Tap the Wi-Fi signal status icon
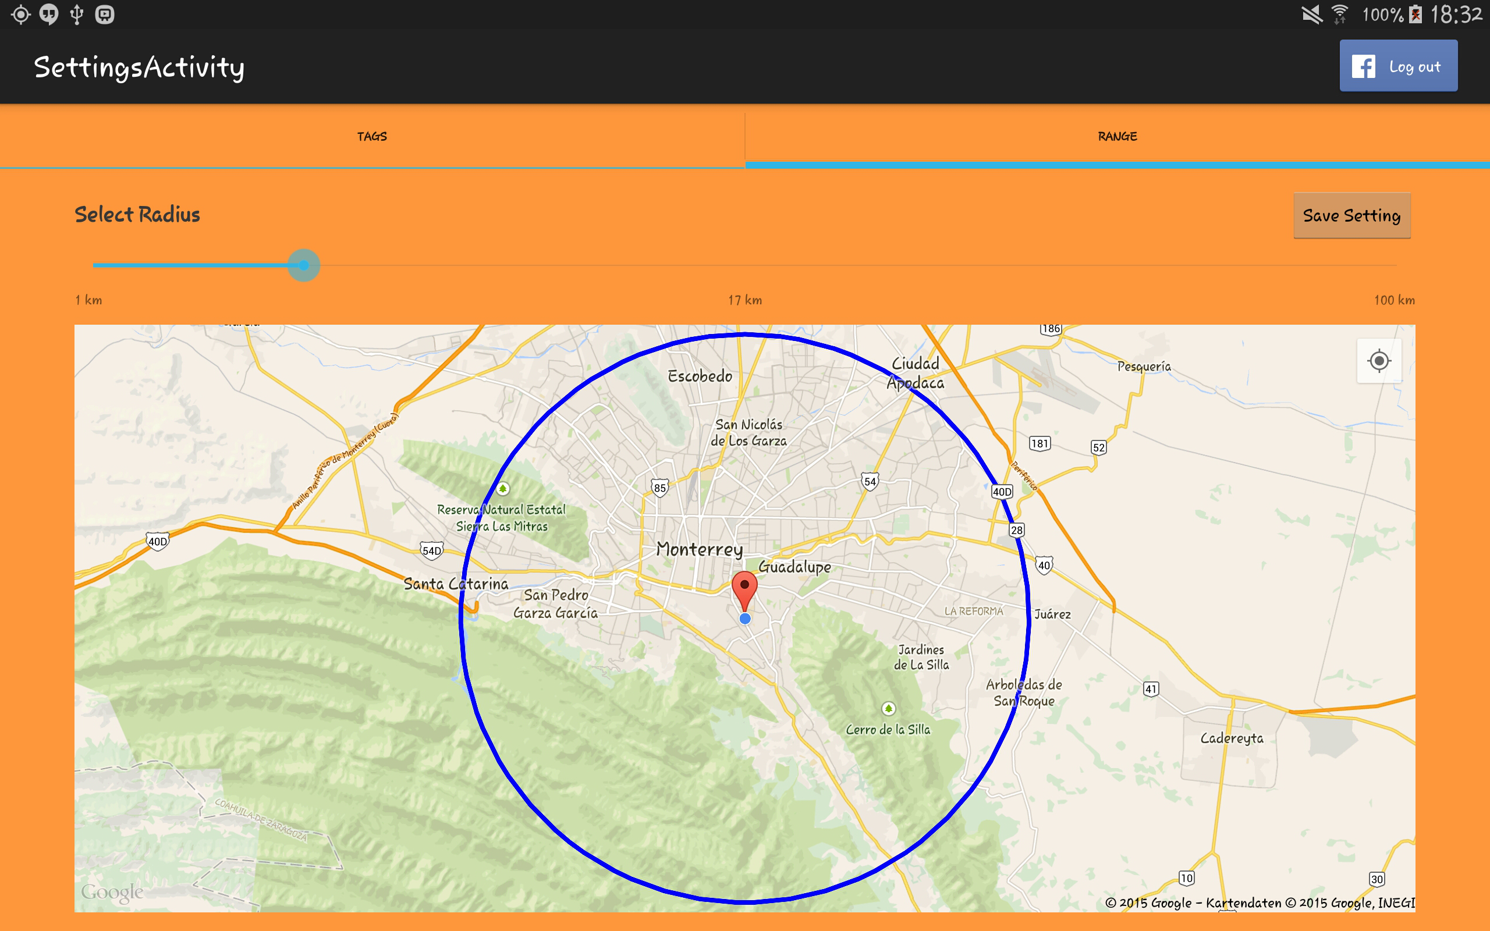 pyautogui.click(x=1340, y=14)
